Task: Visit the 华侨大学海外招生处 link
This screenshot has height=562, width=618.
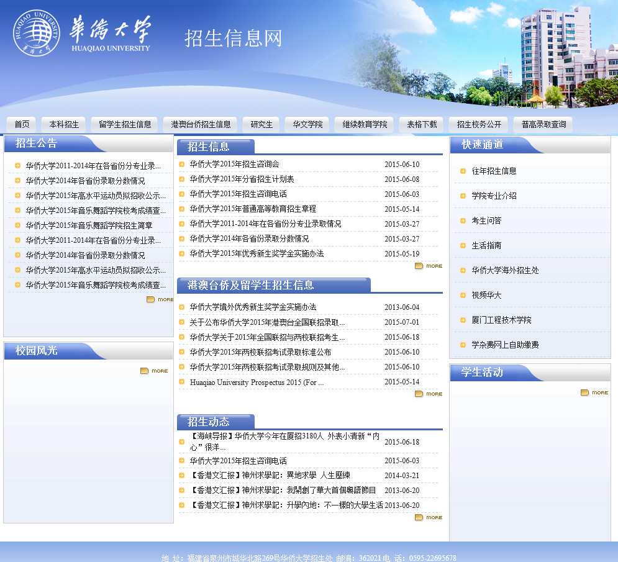Action: click(505, 270)
